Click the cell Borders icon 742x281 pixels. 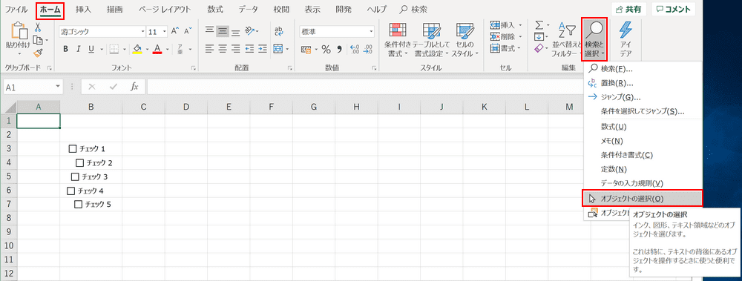pos(114,49)
